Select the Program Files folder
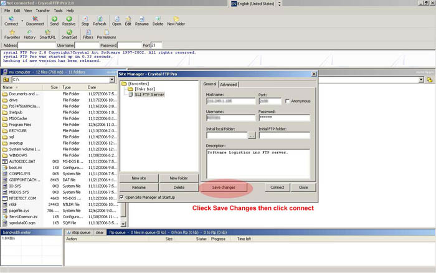Viewport: 436px width, 273px height. (x=20, y=125)
